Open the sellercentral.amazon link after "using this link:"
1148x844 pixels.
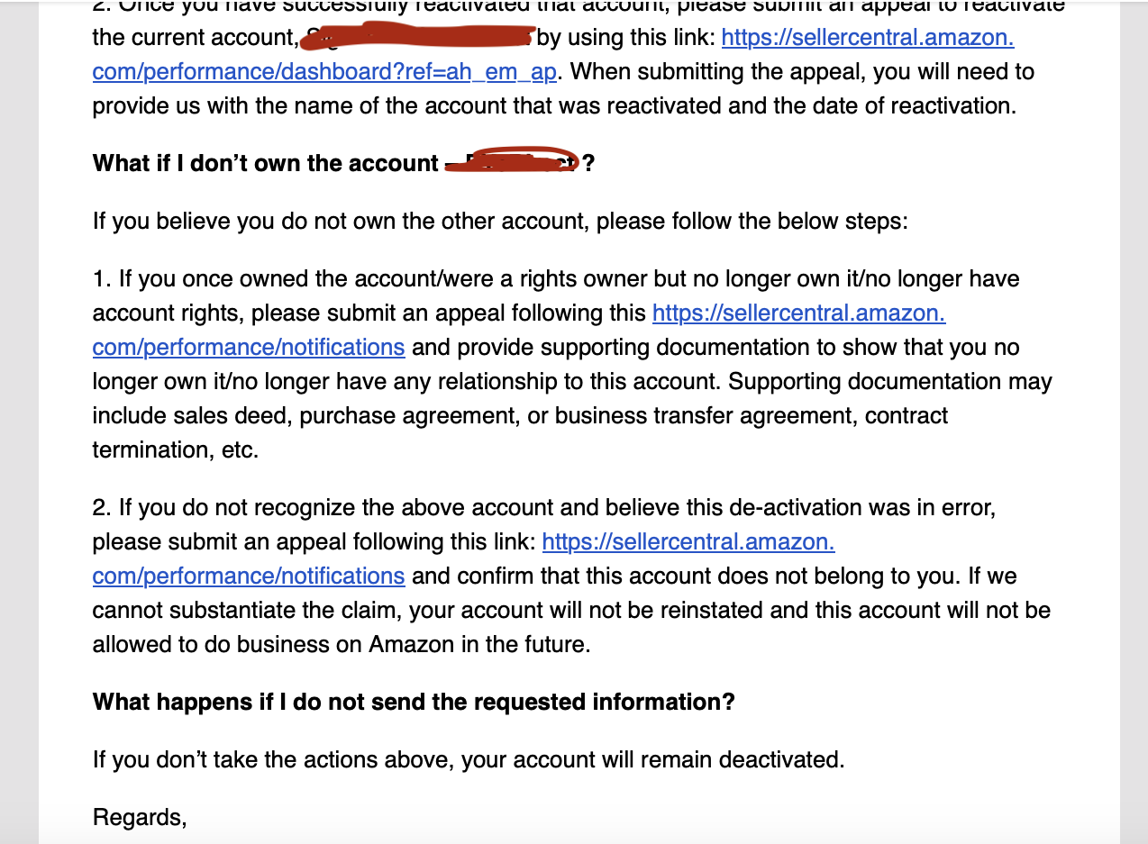868,37
